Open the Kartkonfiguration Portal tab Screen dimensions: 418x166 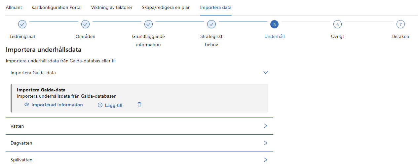57,8
